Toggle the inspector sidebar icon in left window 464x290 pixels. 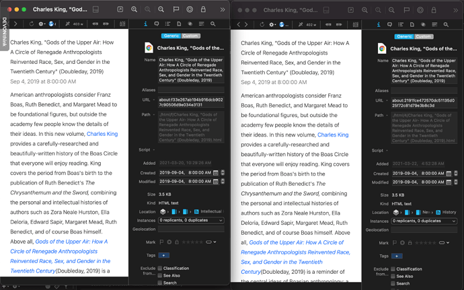(x=122, y=24)
